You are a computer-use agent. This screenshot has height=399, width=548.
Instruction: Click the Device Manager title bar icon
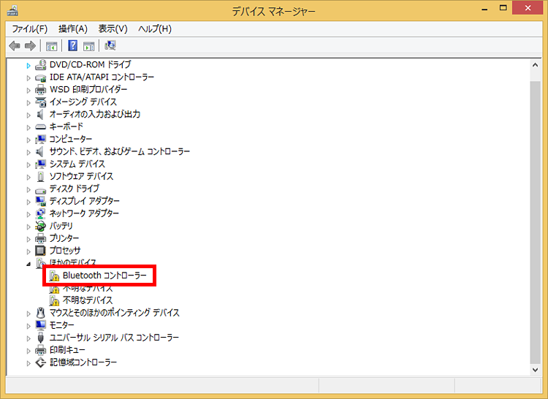pyautogui.click(x=12, y=11)
